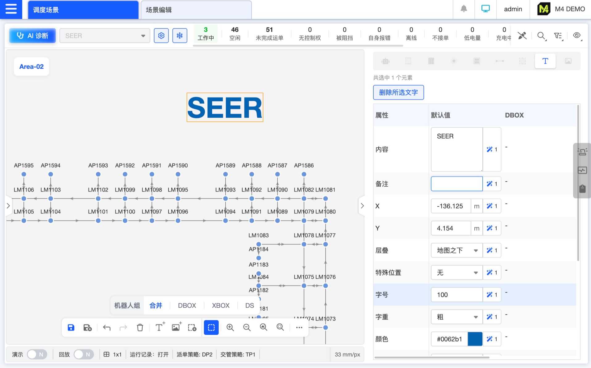Switch to the 场景编辑 tab
The width and height of the screenshot is (591, 368).
click(196, 10)
